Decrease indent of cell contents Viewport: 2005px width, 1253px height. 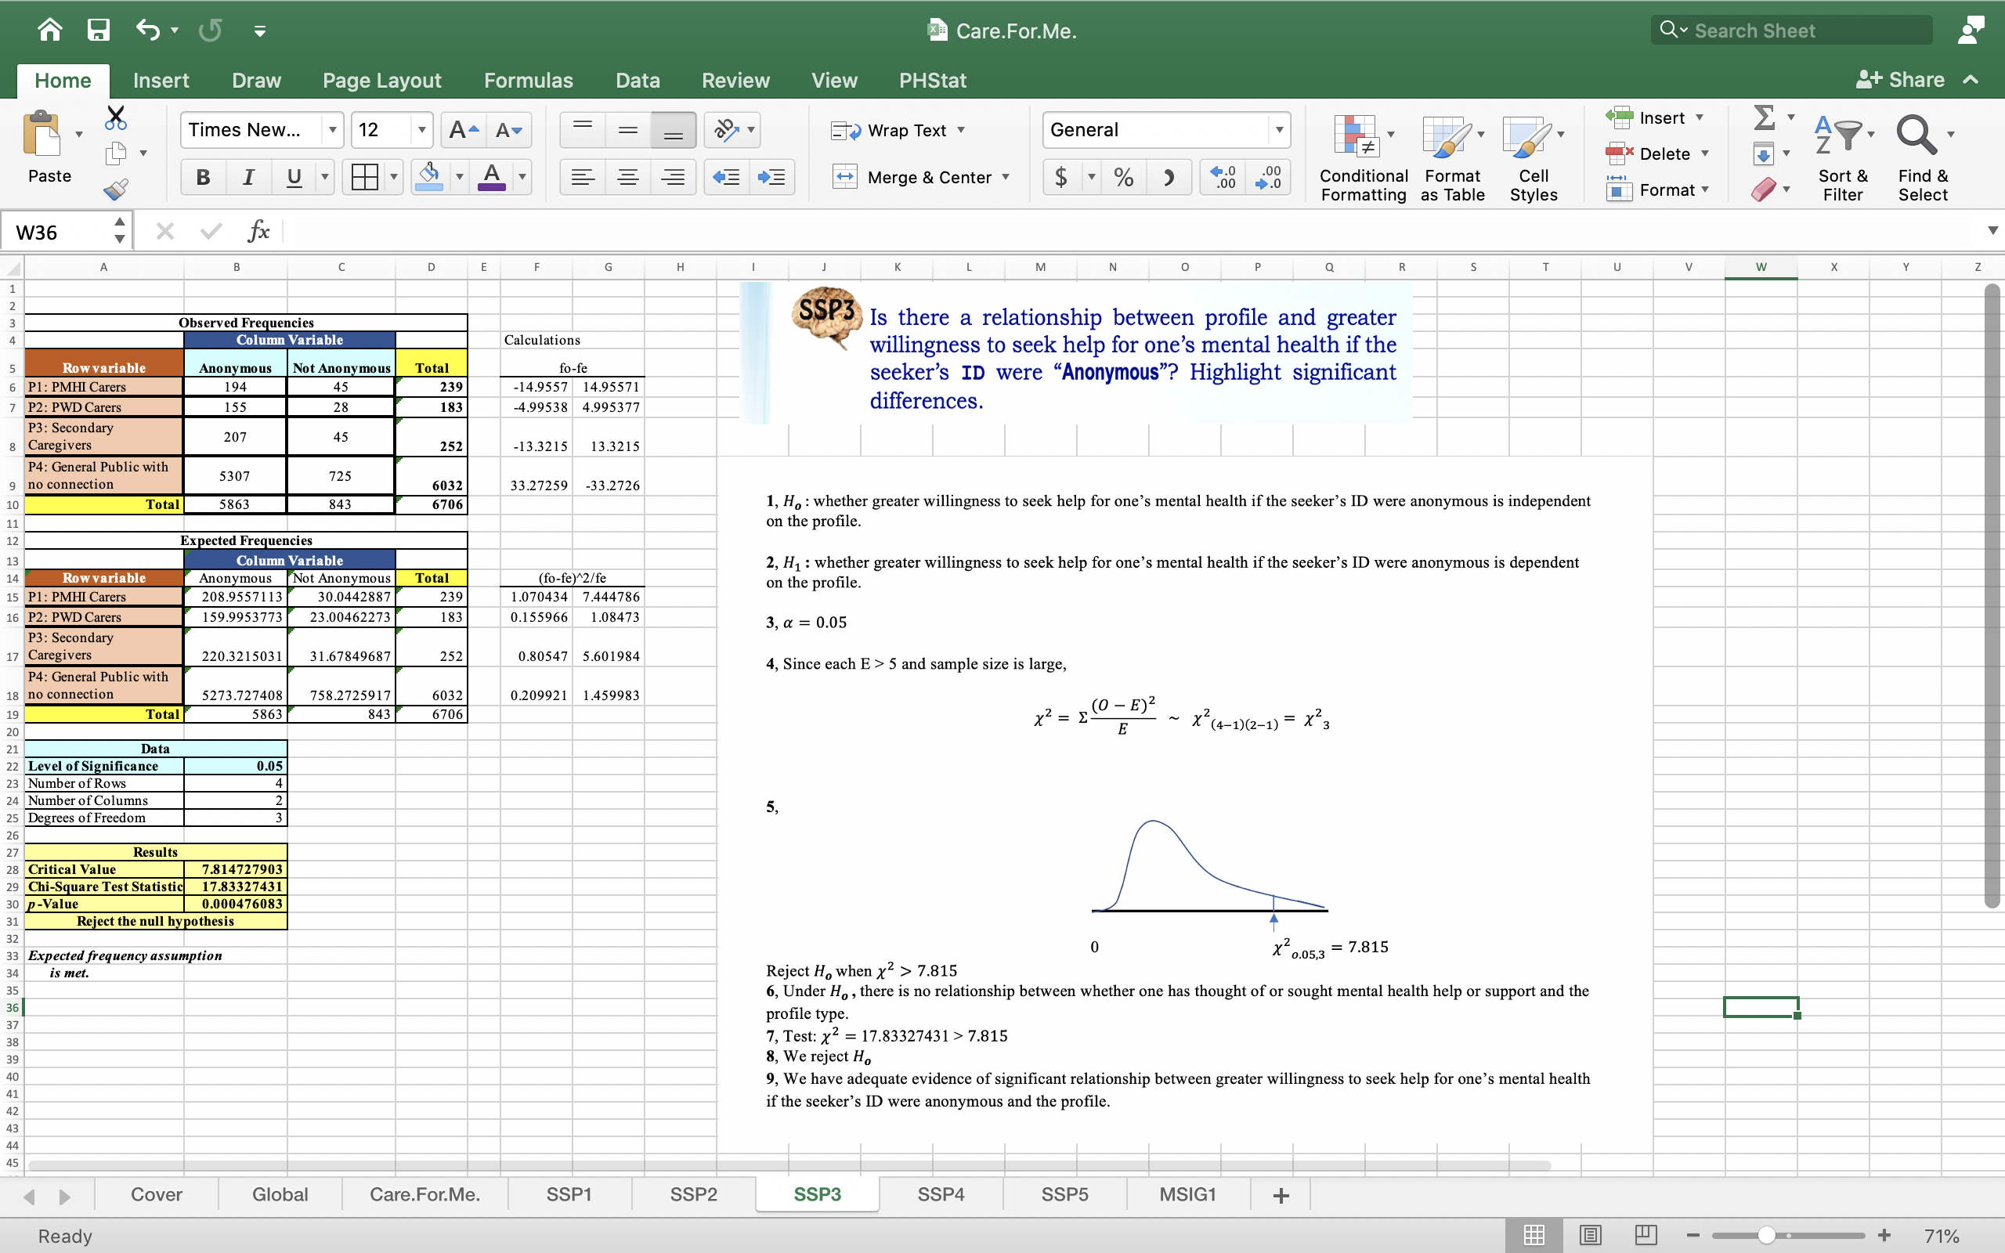tap(727, 176)
